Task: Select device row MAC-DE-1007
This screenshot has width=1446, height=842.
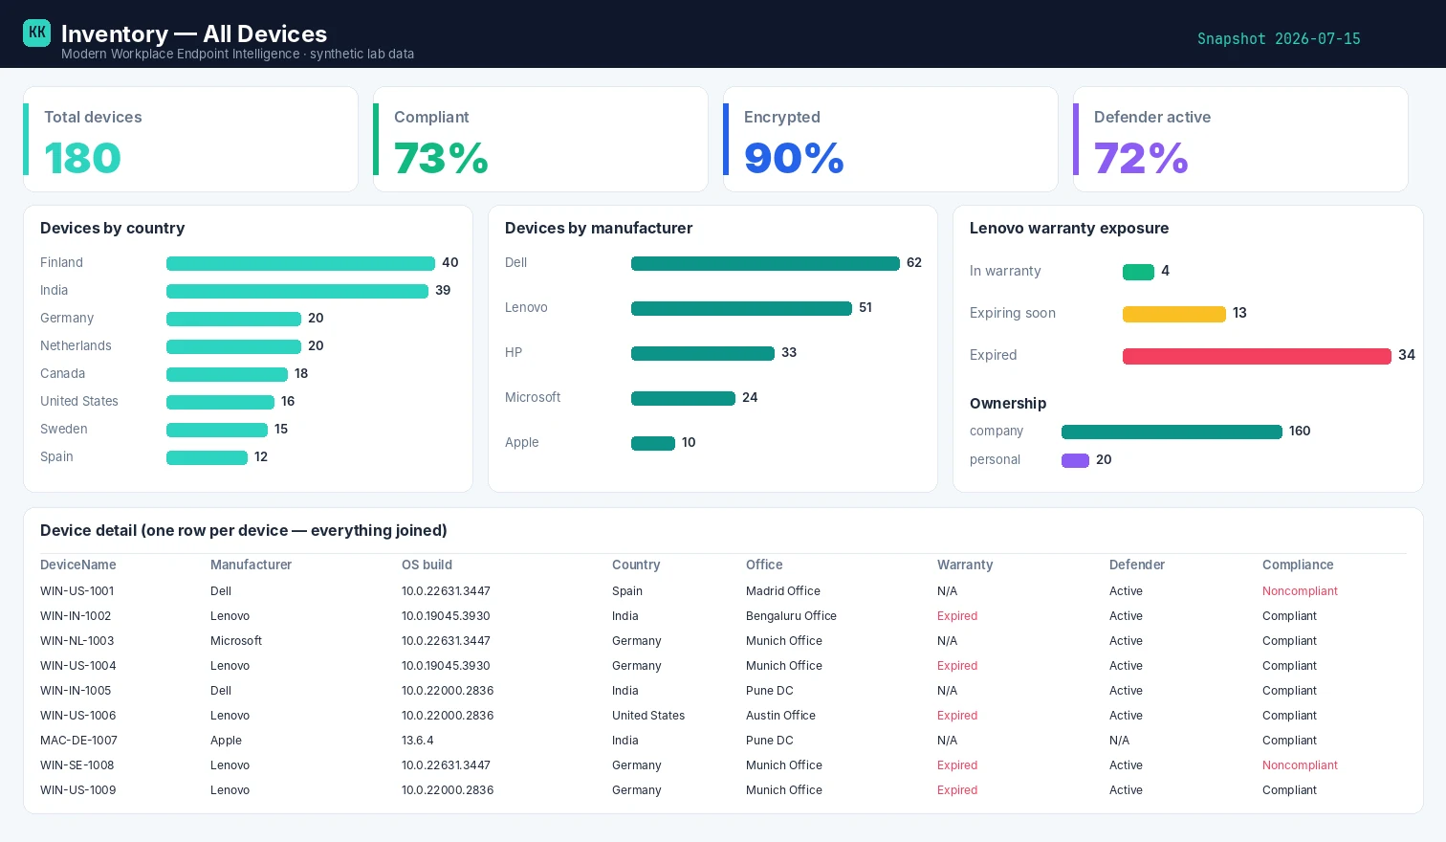Action: pos(723,741)
